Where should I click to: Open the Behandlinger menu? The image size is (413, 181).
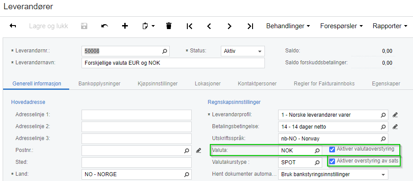point(288,26)
